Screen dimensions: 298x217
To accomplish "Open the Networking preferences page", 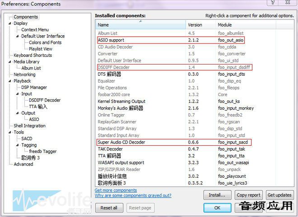I will (x=24, y=74).
